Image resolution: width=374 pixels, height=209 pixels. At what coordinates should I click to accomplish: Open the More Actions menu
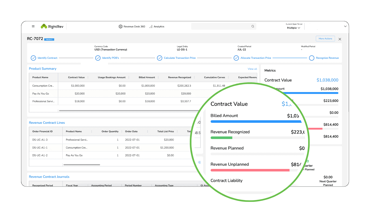[x=325, y=39]
